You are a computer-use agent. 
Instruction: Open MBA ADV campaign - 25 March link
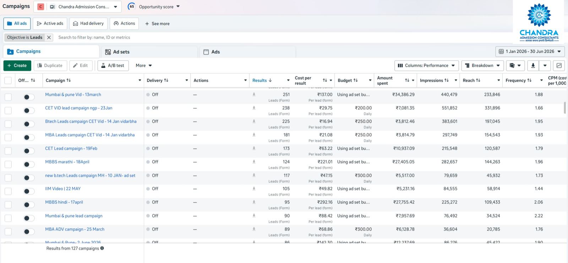click(75, 229)
